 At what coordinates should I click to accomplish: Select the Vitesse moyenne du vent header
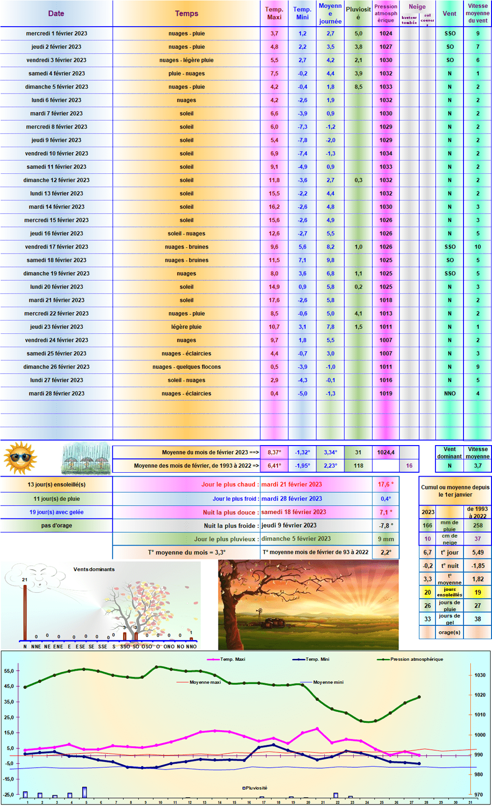pos(478,13)
